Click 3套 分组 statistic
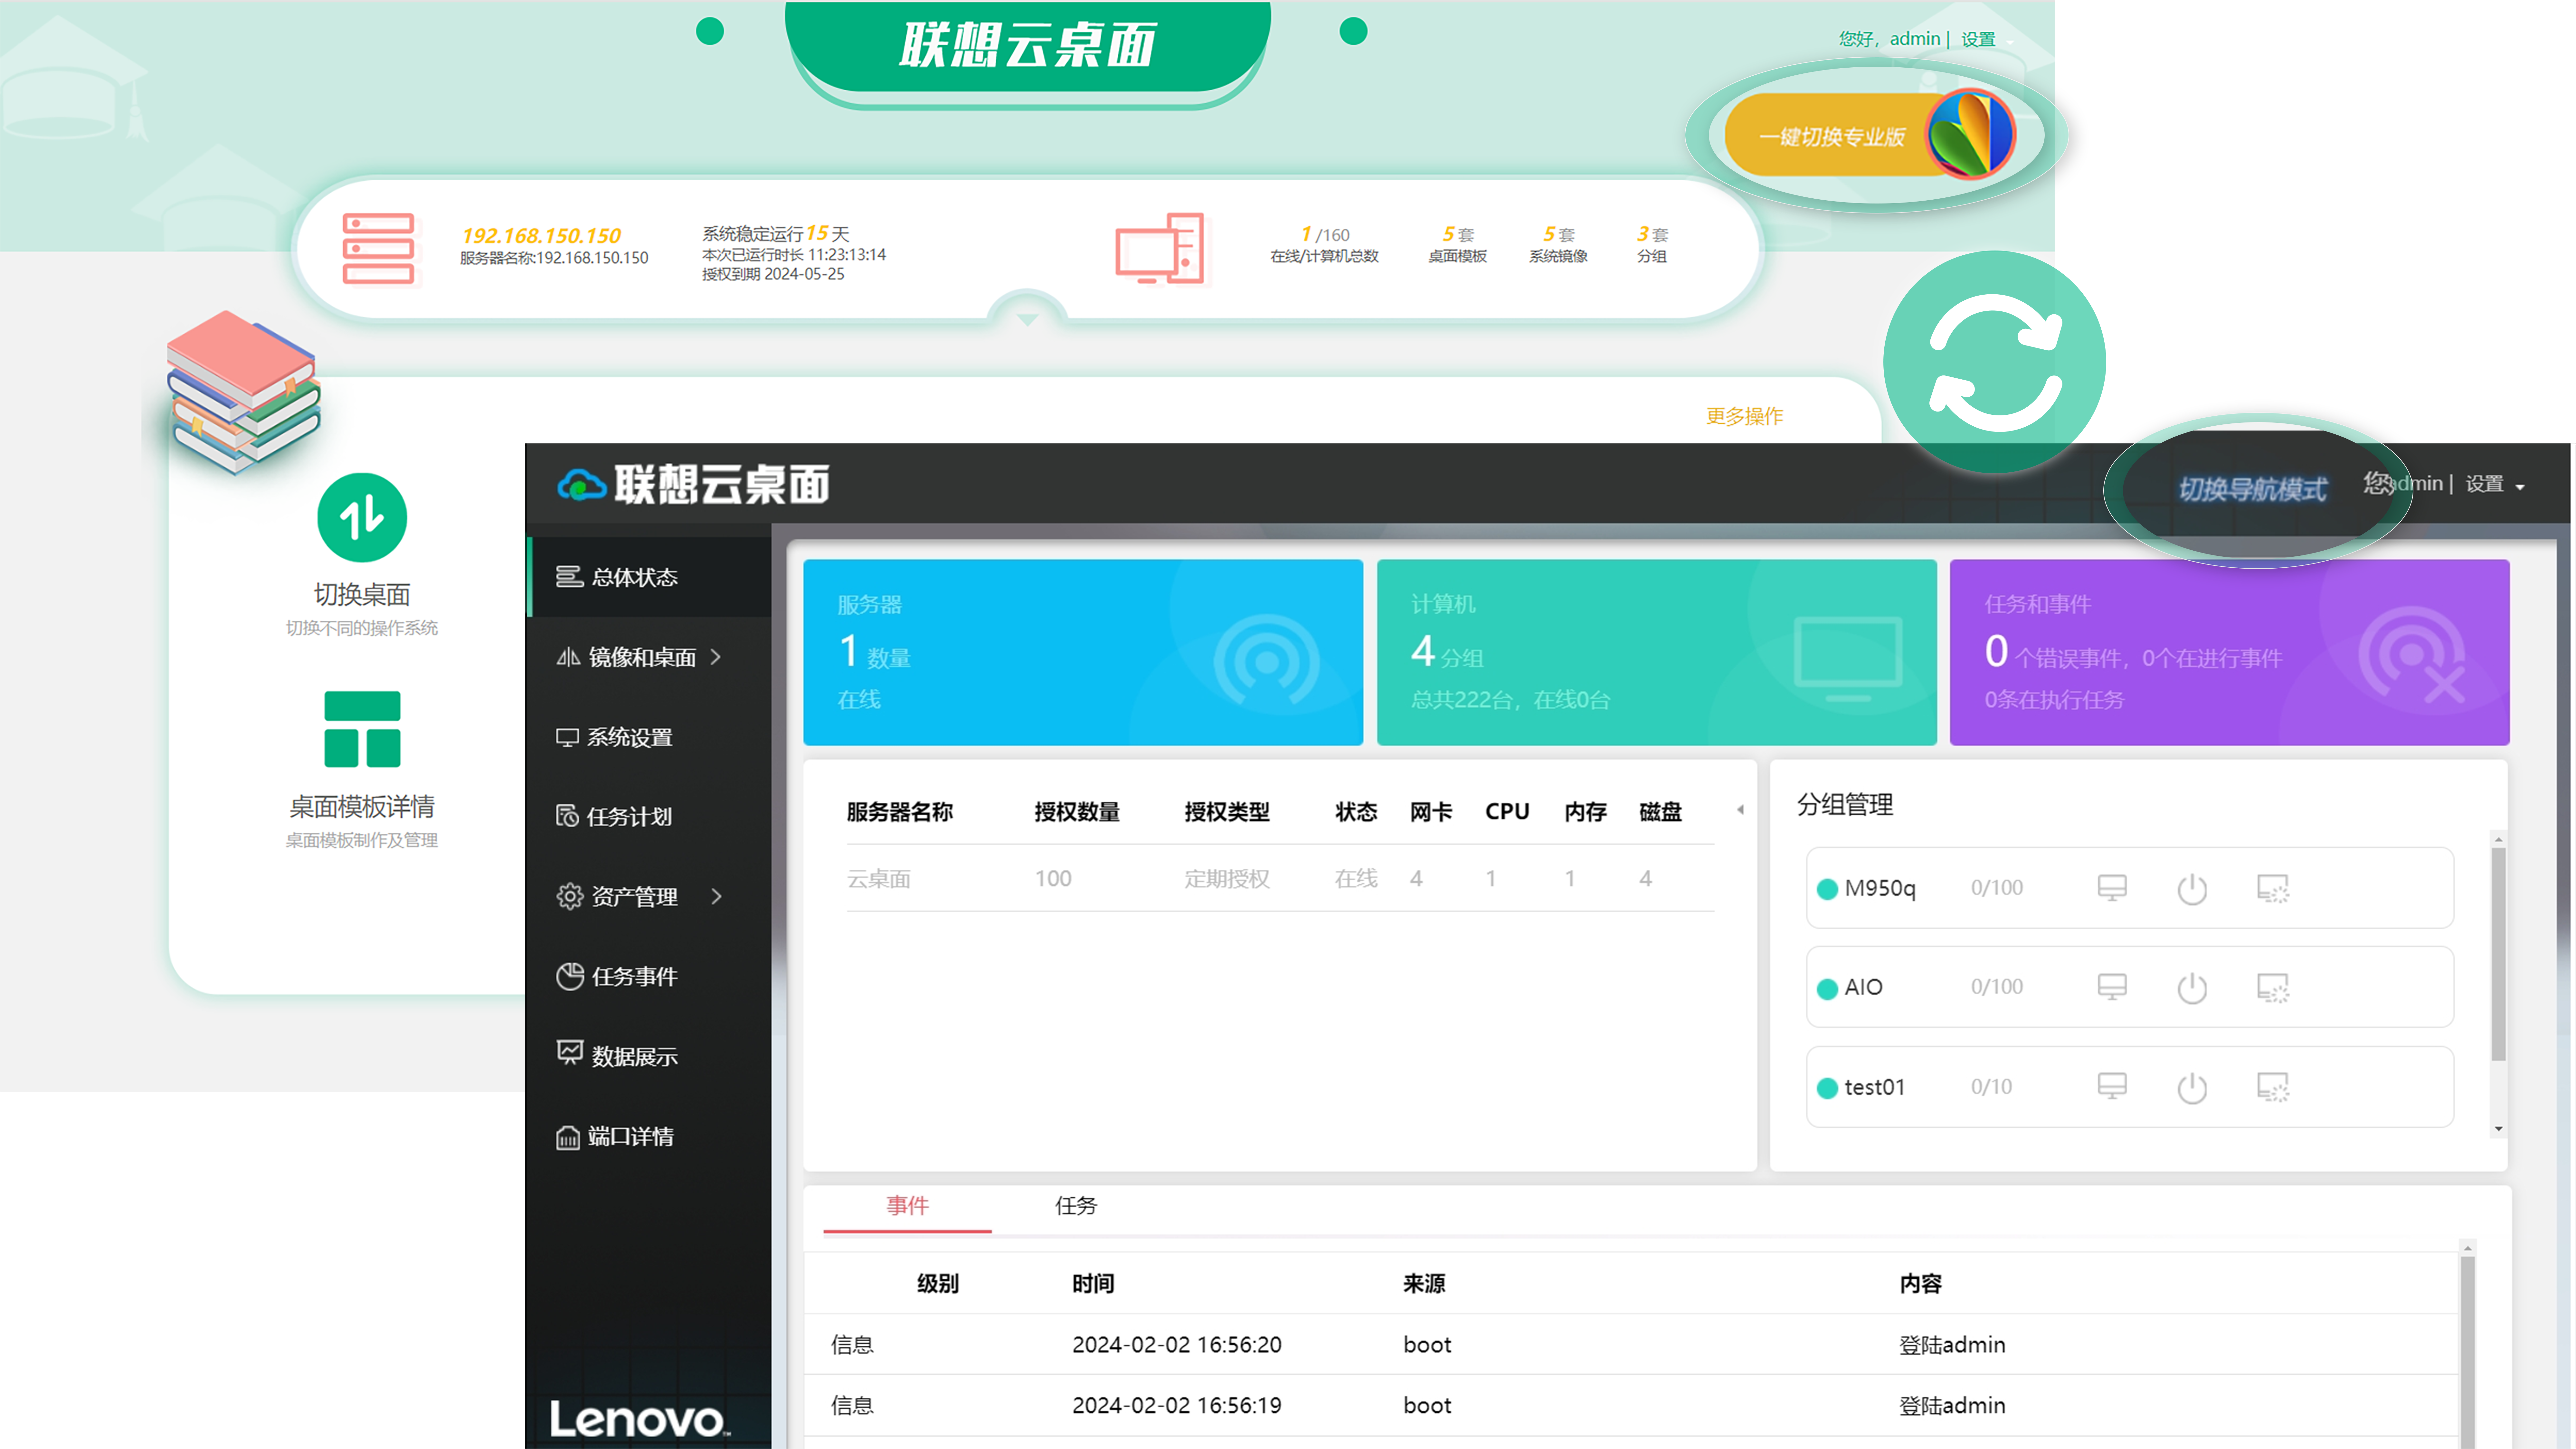The image size is (2576, 1449). (x=1652, y=244)
